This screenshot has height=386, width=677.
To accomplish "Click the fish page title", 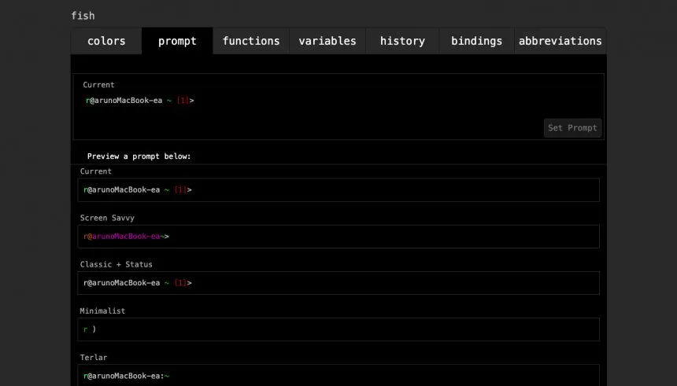I will 83,16.
